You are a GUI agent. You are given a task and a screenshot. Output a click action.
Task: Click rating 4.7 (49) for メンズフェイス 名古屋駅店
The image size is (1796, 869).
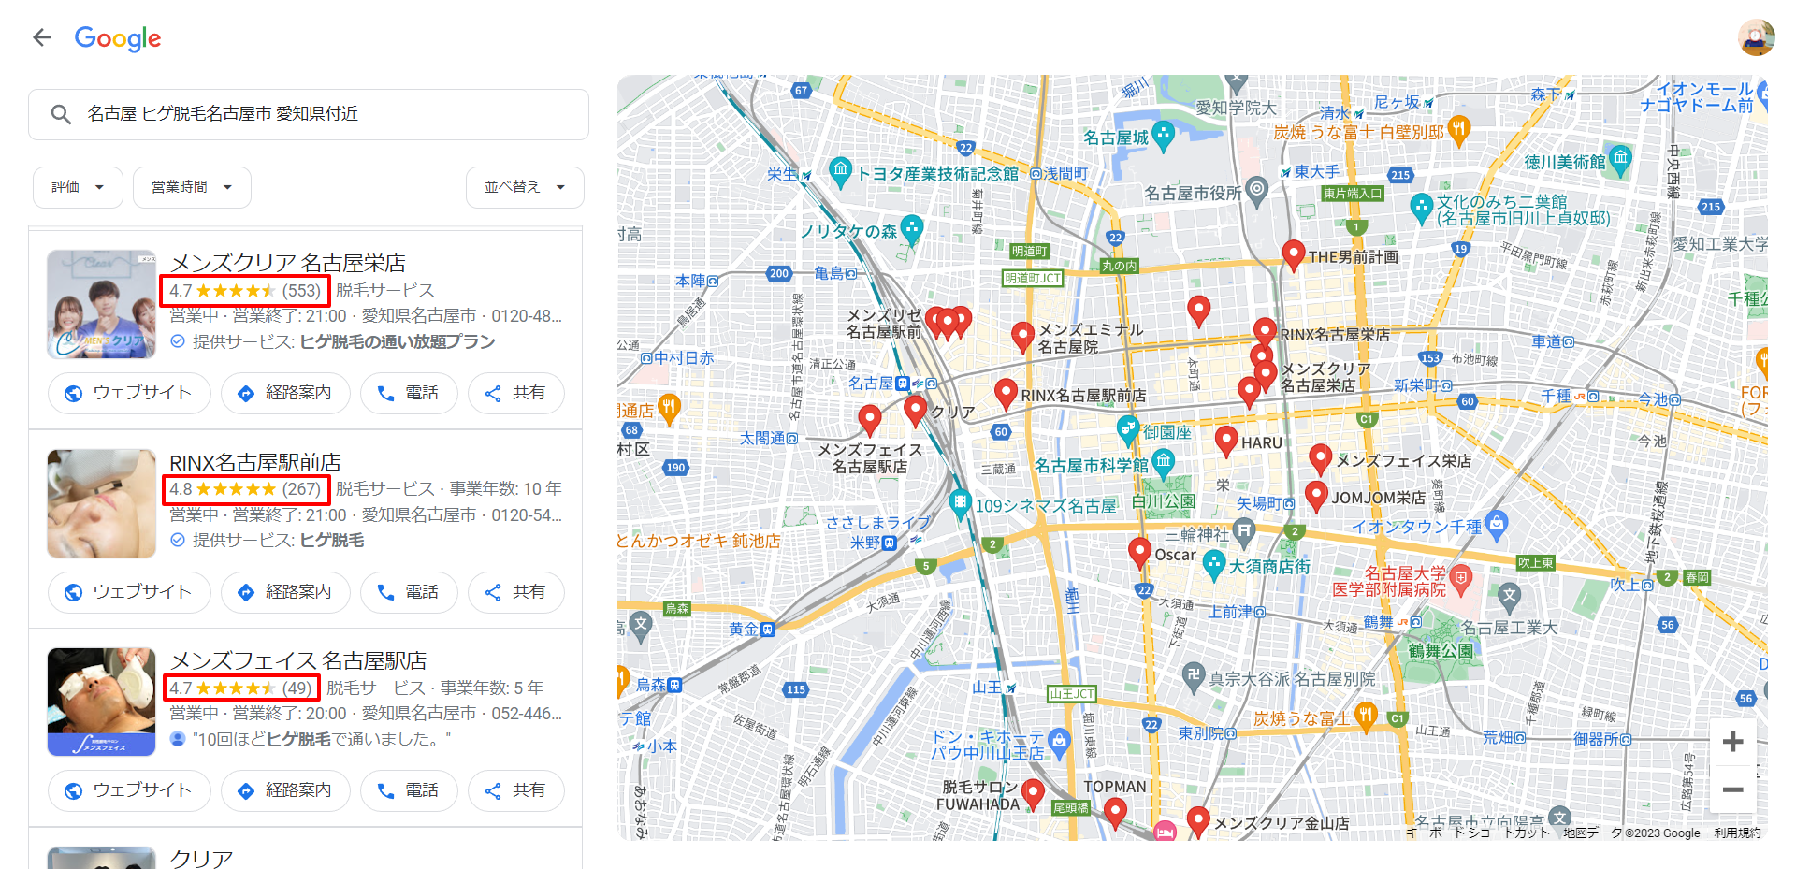[241, 688]
